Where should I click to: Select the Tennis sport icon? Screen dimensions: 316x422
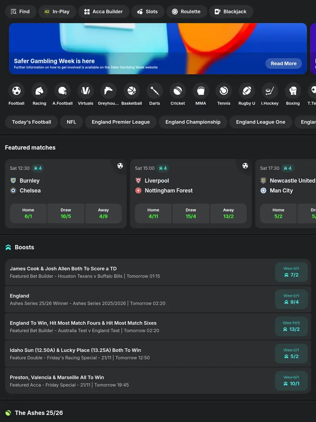224,91
